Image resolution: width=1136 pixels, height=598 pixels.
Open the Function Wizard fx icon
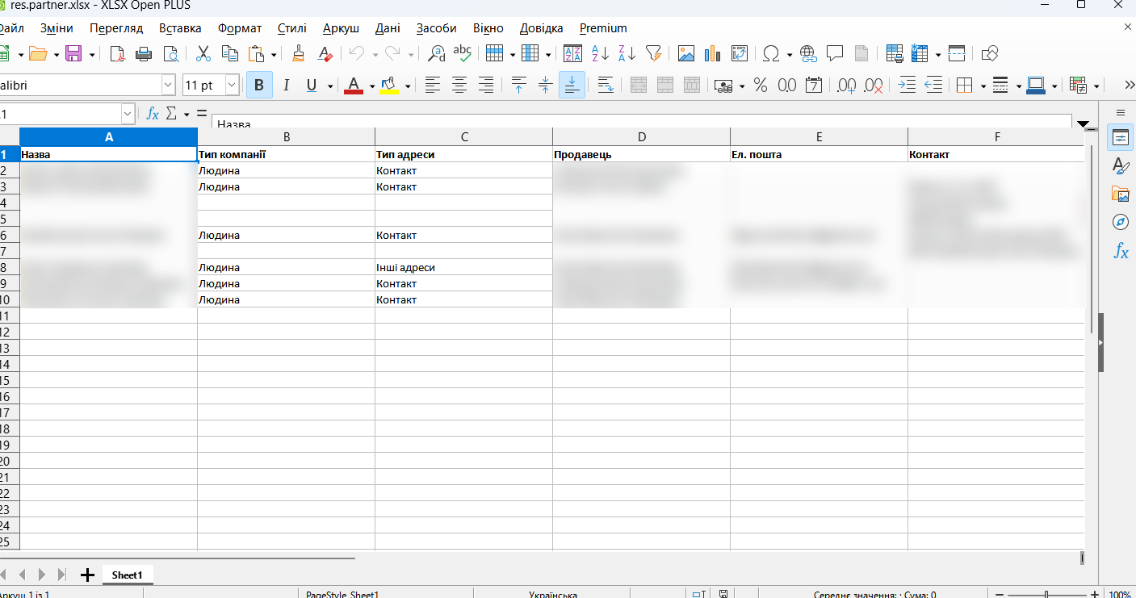(152, 114)
